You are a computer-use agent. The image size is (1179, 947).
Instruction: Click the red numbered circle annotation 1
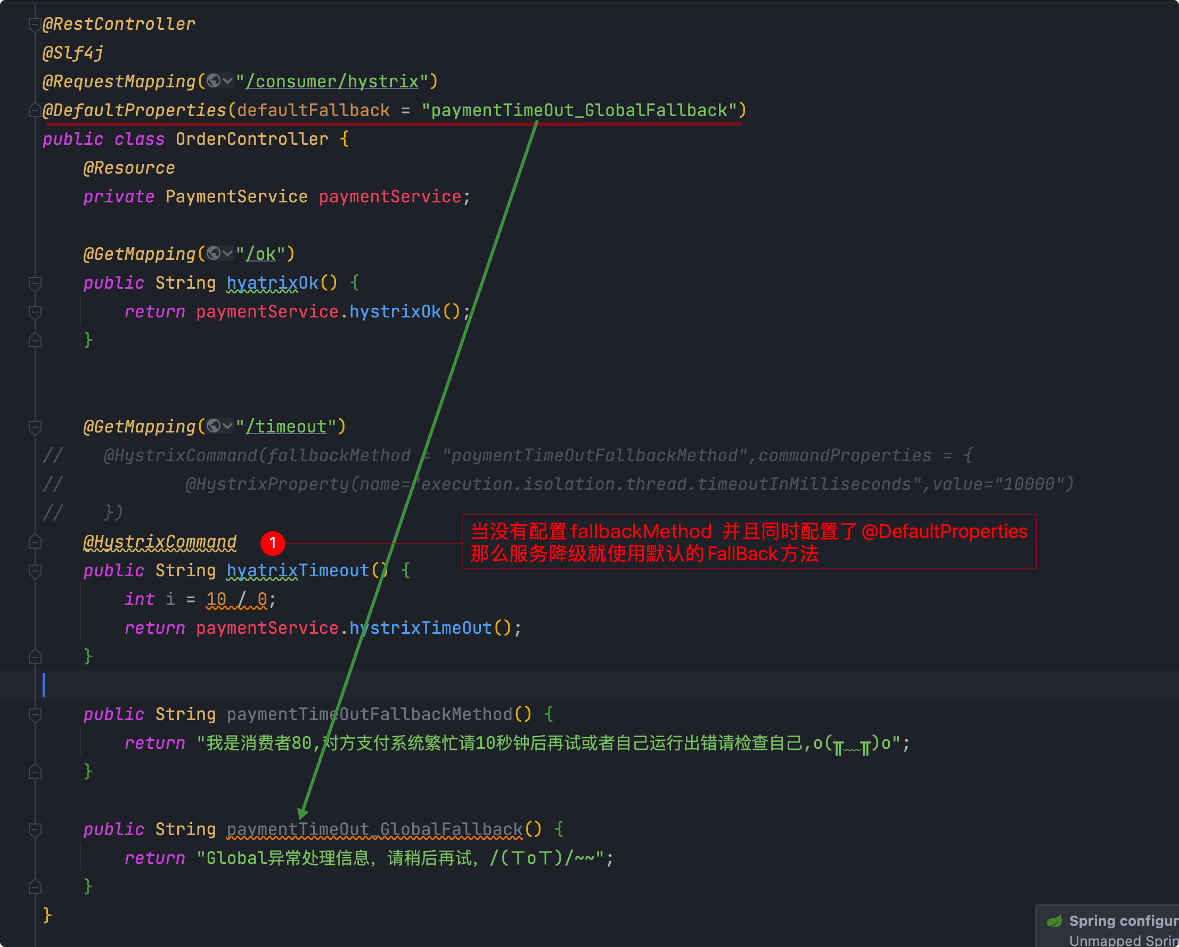[x=272, y=543]
